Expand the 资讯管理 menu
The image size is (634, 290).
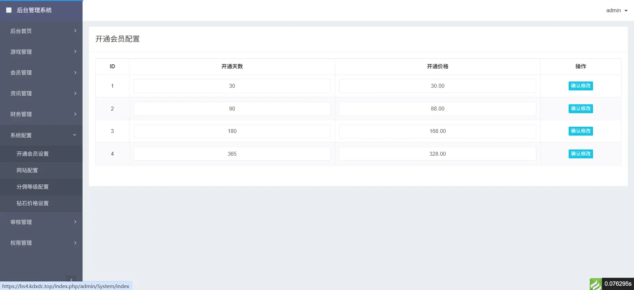[x=41, y=93]
